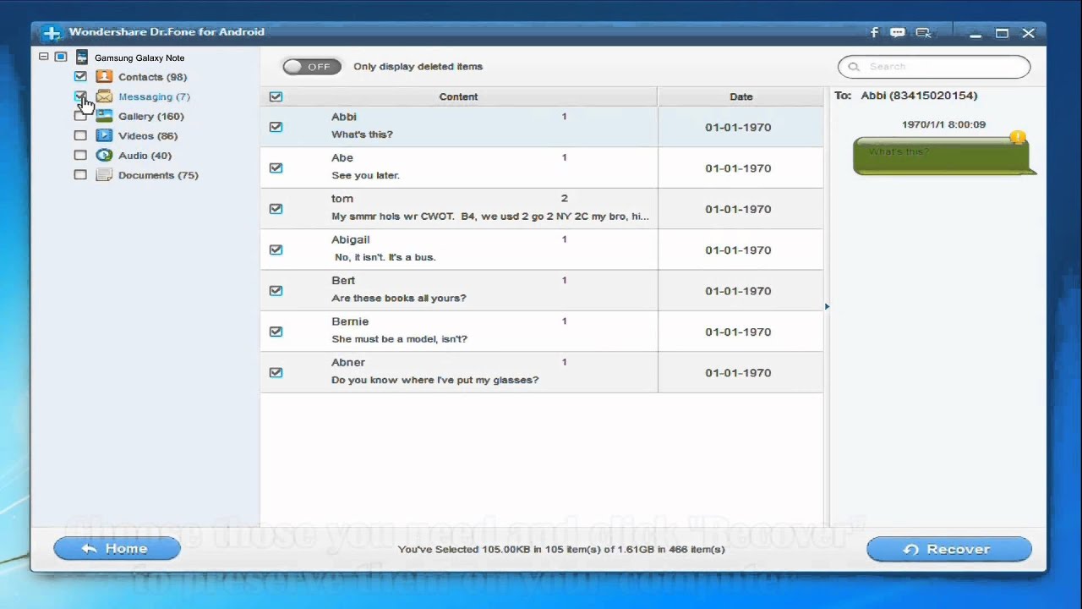
Task: Select Contacts (98) in the tree
Action: tap(152, 77)
